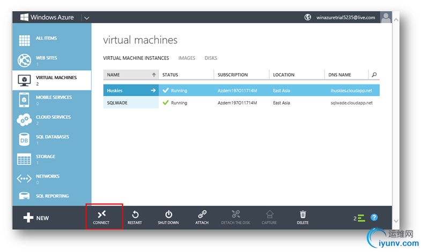
Task: Click the Capture command
Action: (x=269, y=217)
